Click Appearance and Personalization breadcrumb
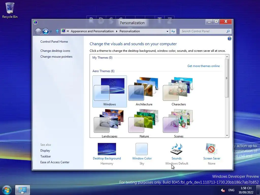 coord(92,31)
